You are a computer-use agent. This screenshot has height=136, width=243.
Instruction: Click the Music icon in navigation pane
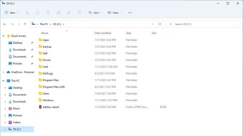[10, 108]
